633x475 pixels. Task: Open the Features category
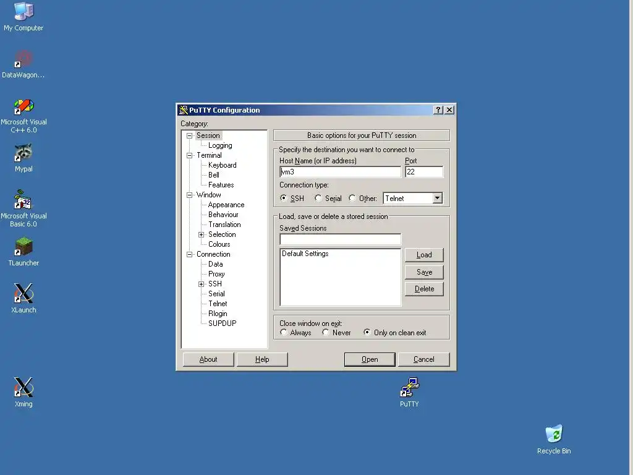pyautogui.click(x=221, y=185)
